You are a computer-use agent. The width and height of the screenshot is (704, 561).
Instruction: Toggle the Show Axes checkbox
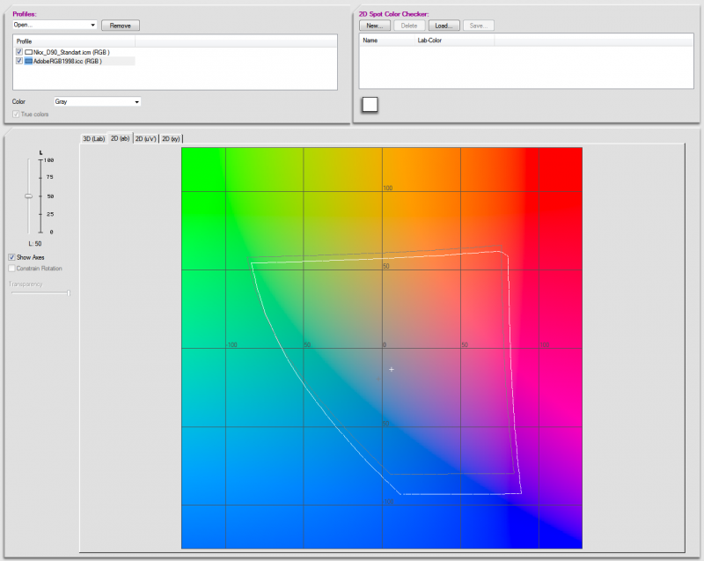[x=11, y=257]
